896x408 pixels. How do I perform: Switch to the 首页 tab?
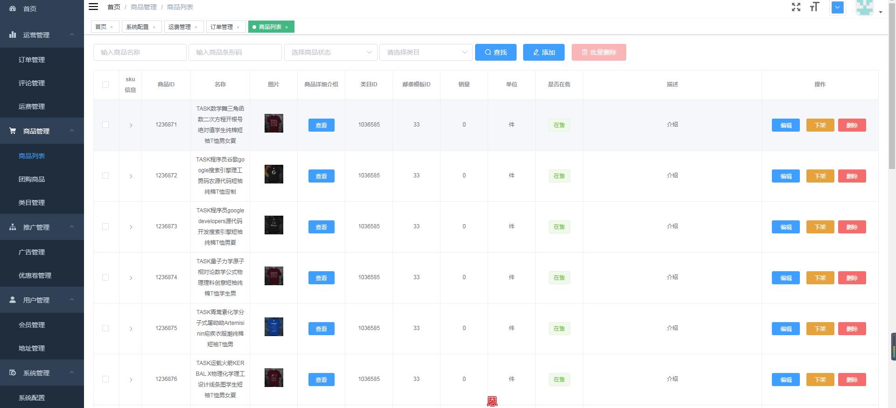click(x=105, y=27)
